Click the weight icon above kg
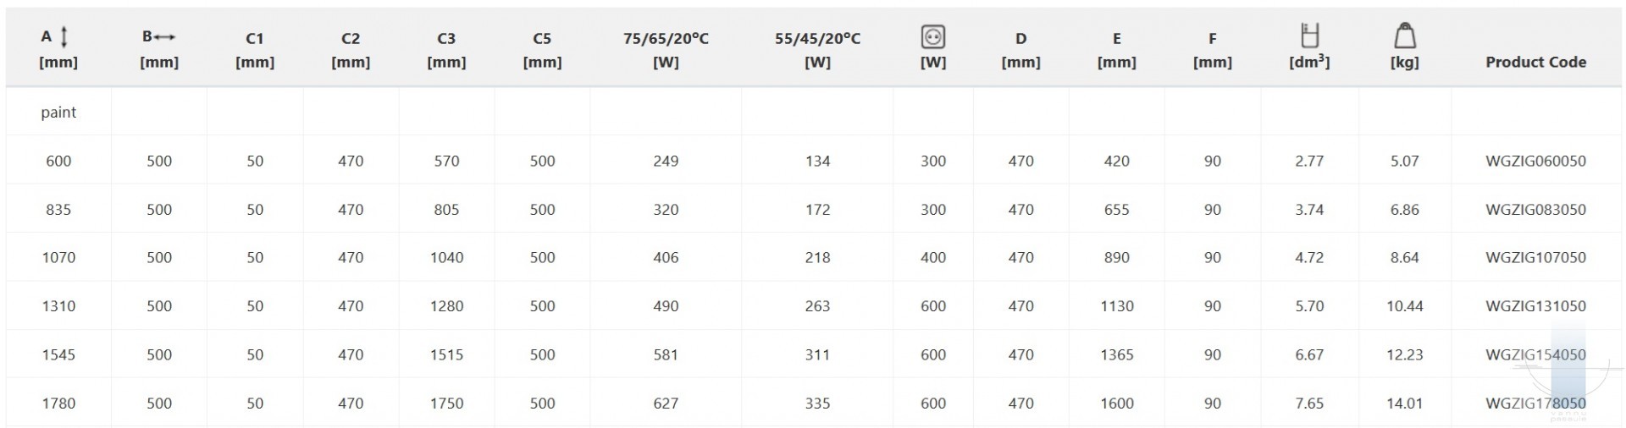This screenshot has height=428, width=1626. pyautogui.click(x=1404, y=36)
